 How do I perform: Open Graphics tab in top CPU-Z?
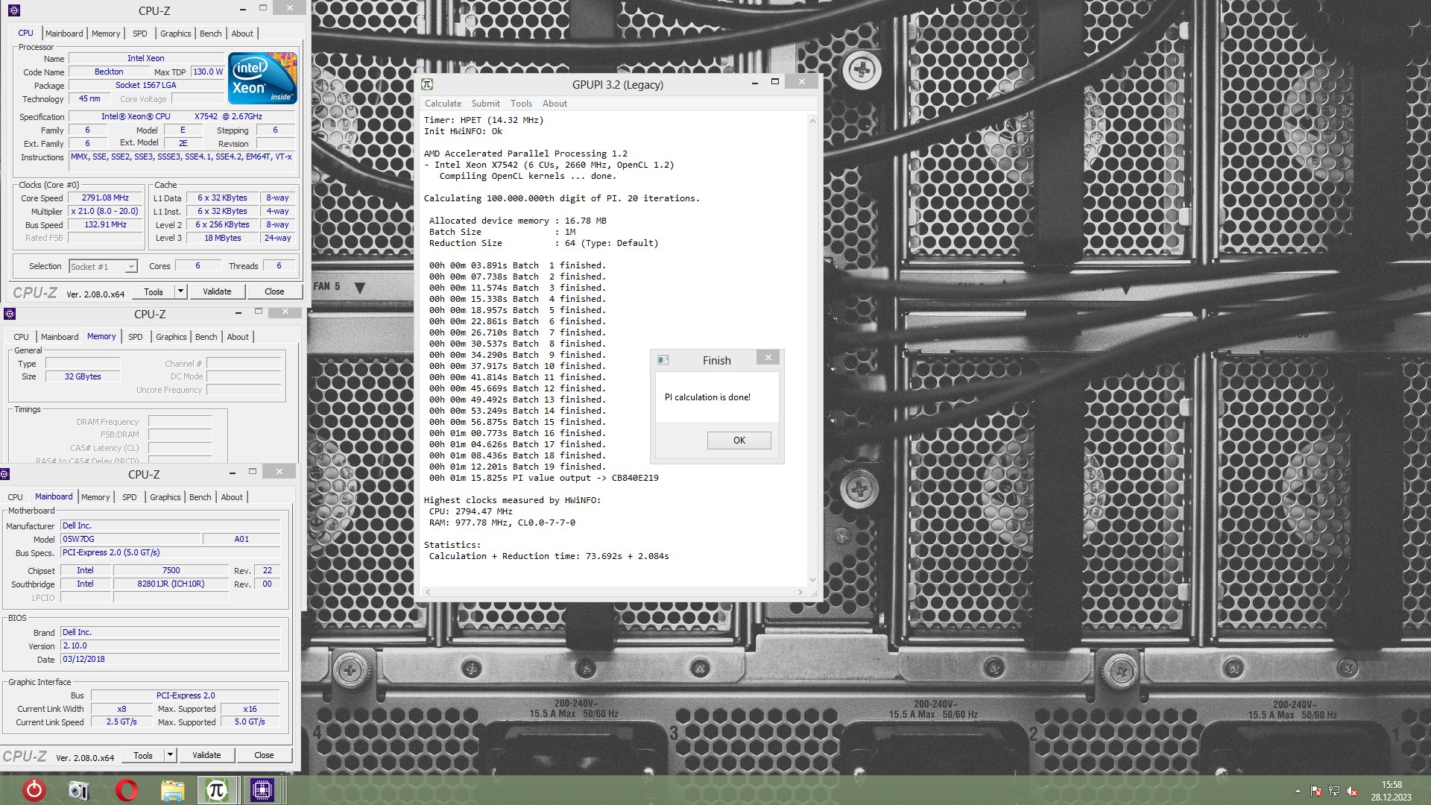click(x=176, y=34)
